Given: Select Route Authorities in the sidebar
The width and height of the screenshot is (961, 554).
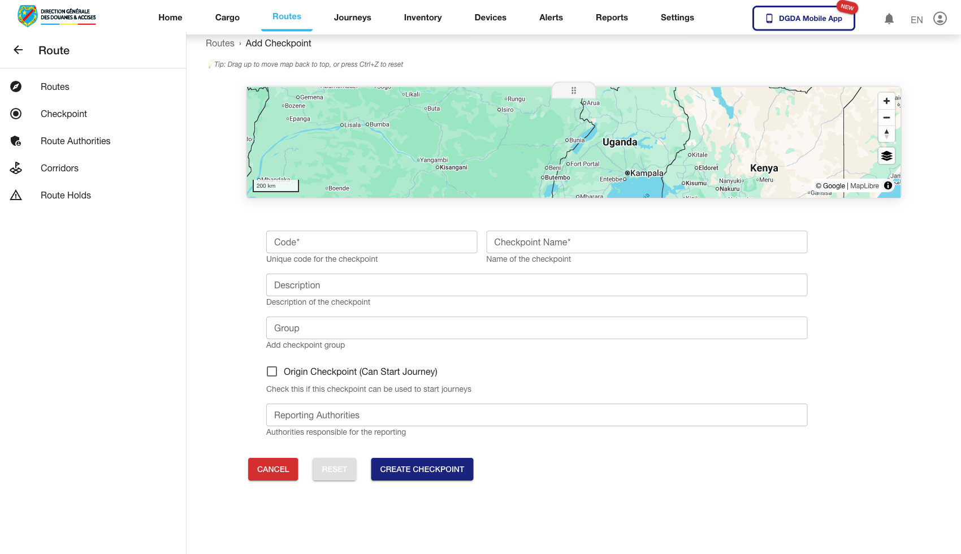Looking at the screenshot, I should 75,141.
